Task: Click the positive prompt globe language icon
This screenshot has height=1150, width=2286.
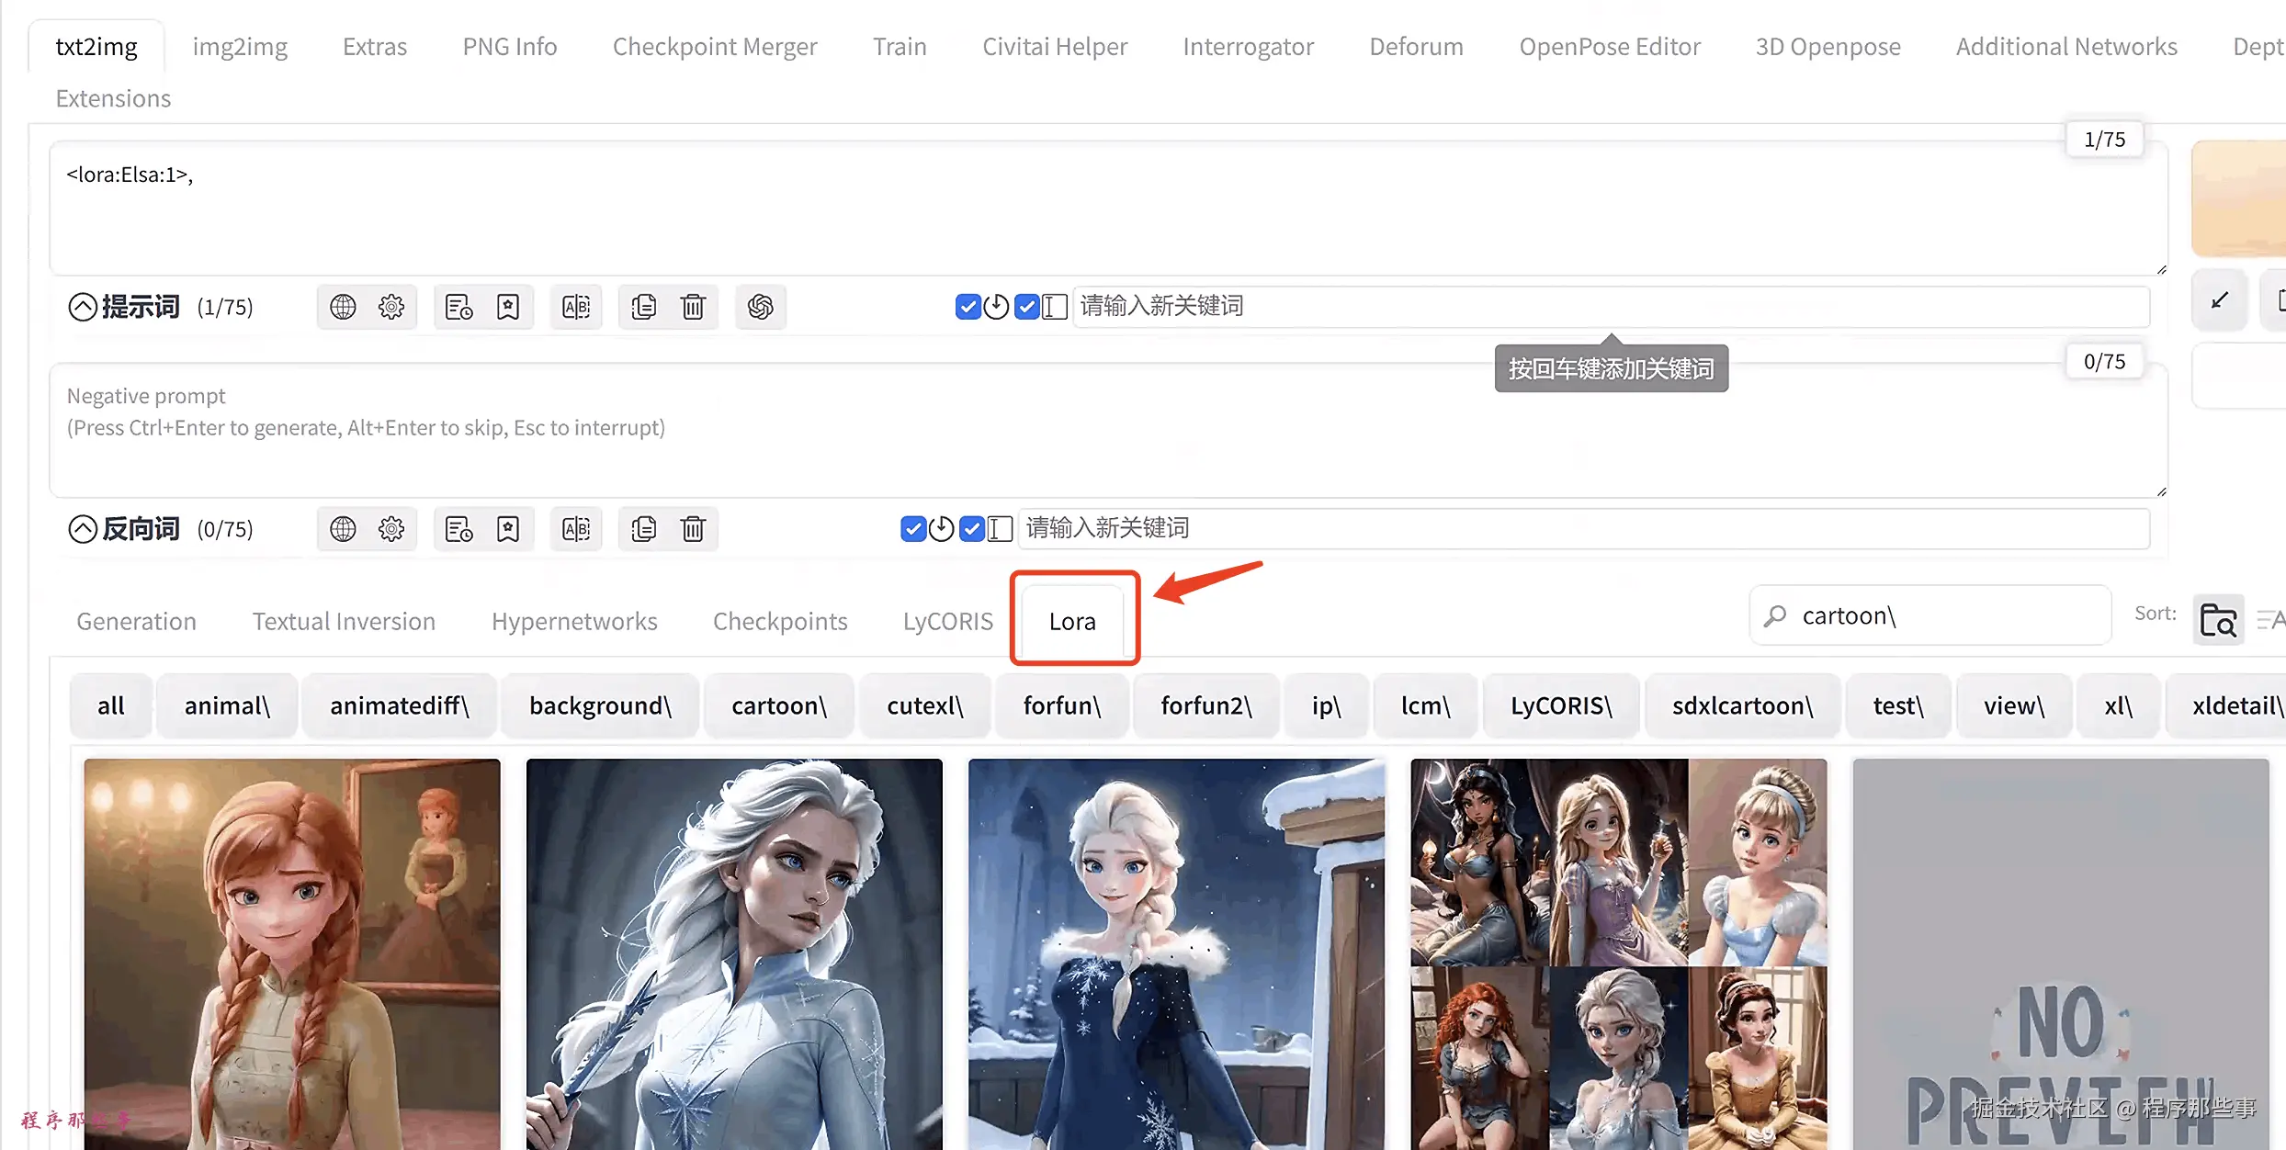Action: click(343, 307)
